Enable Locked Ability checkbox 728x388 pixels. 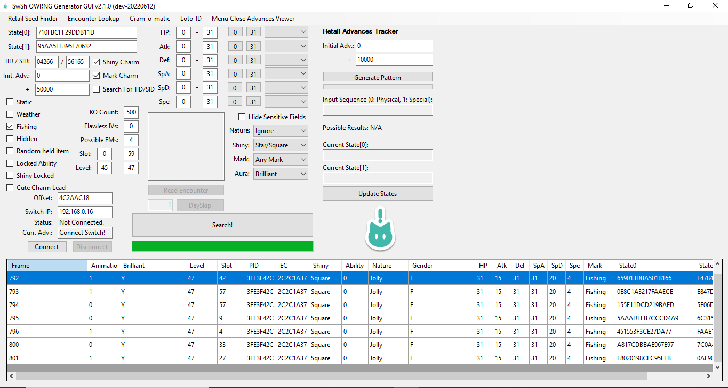pyautogui.click(x=10, y=163)
